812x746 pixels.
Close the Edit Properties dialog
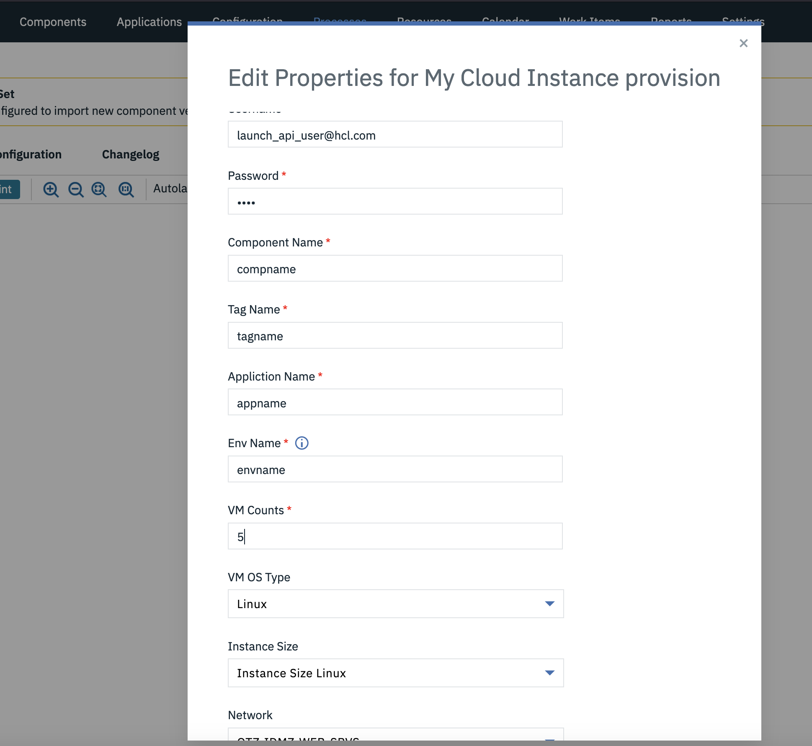pos(743,43)
